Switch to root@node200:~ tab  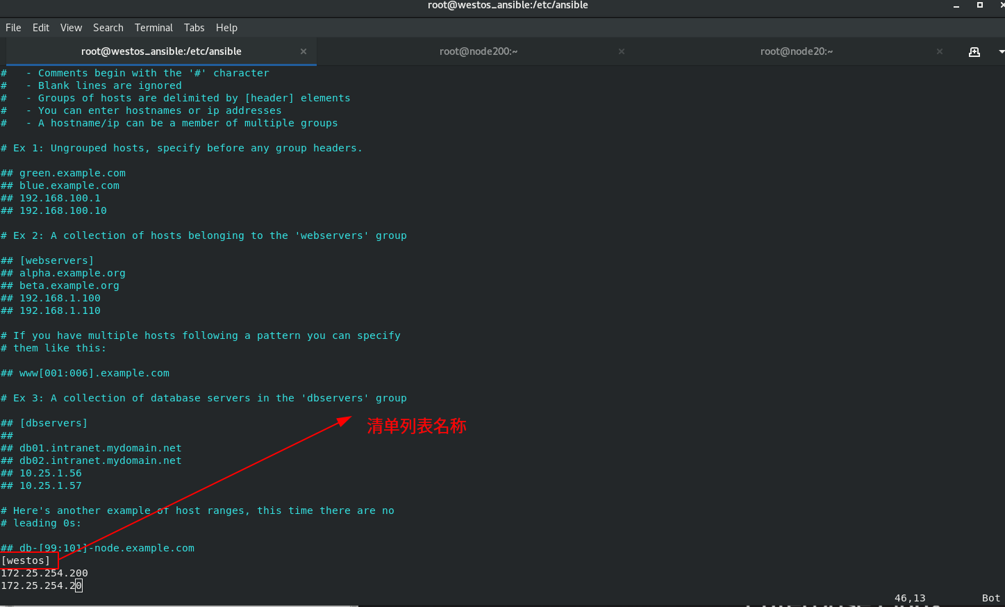(x=479, y=51)
